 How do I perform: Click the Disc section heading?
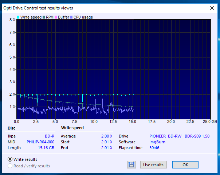[12, 128]
